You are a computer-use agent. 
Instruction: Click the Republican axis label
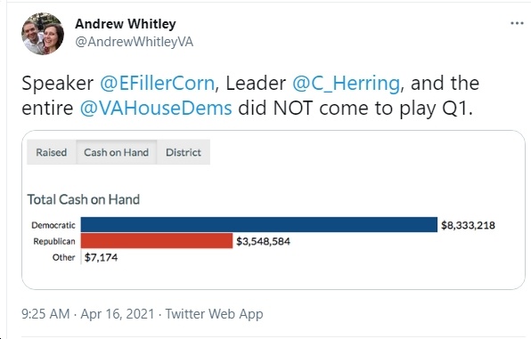coord(54,241)
